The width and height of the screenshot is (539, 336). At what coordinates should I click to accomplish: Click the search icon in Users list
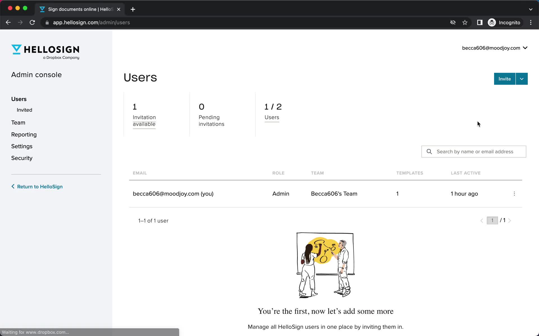pos(429,151)
